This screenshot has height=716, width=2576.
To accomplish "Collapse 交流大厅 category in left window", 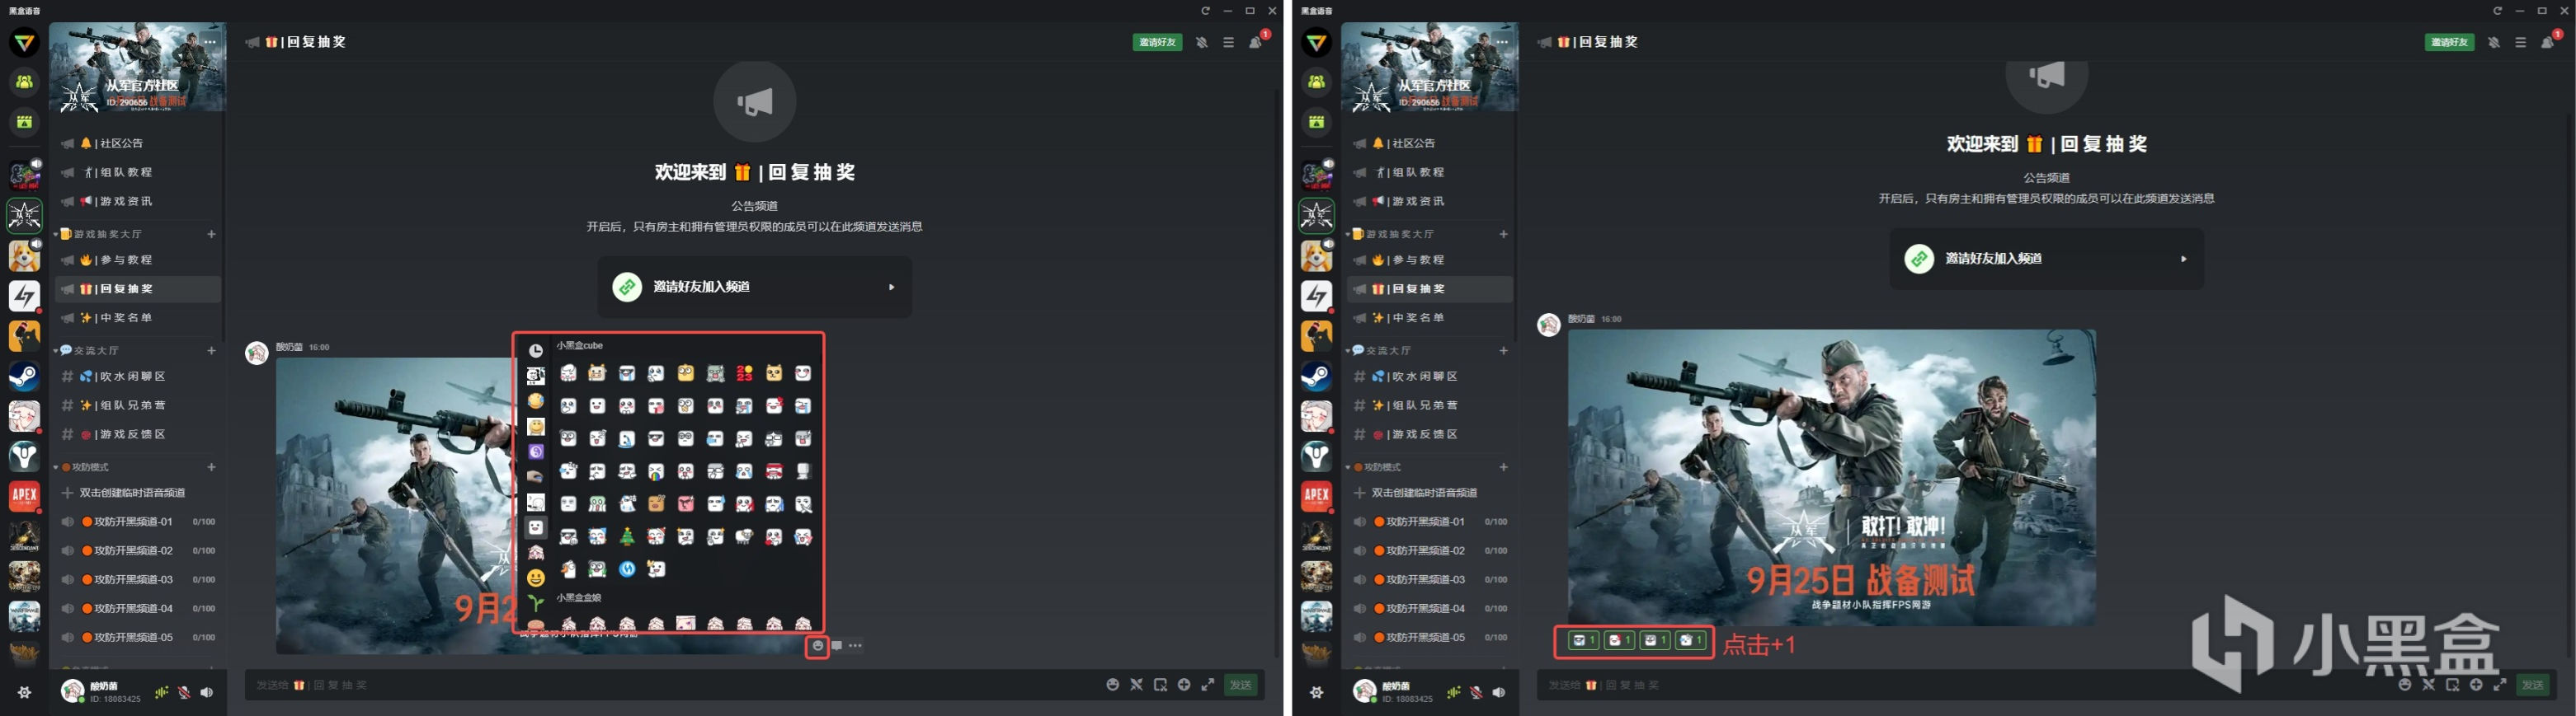I will (x=56, y=350).
